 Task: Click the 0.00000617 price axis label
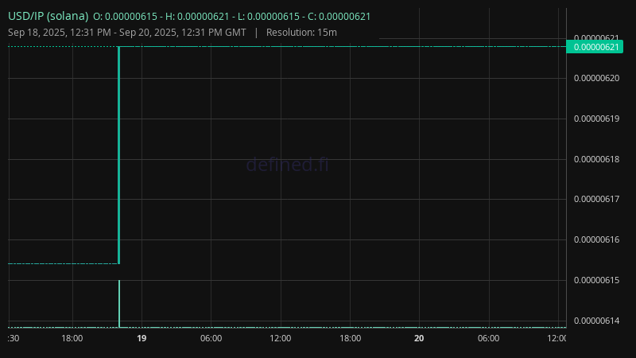coord(597,199)
